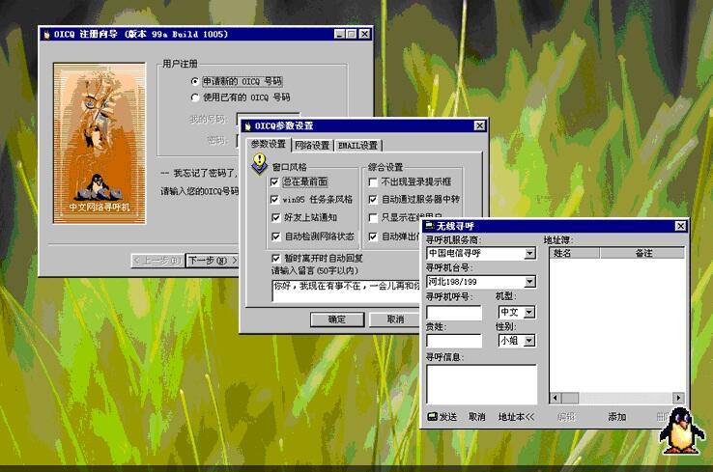Open 寻呼机服务商 dropdown showing 中国电信寻呼
Screen dimensions: 713x472
(x=529, y=253)
